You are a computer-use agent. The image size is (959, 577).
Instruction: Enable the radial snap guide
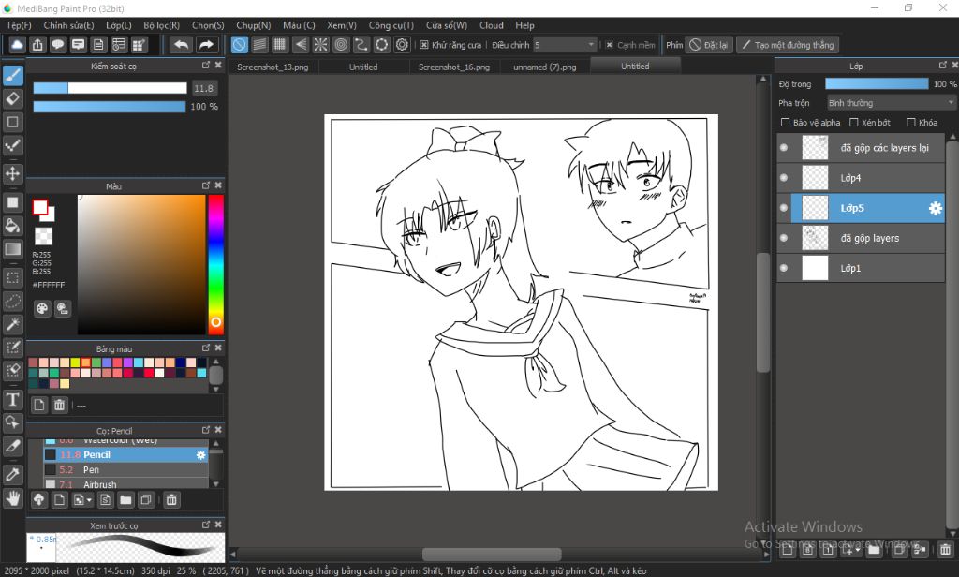[320, 45]
